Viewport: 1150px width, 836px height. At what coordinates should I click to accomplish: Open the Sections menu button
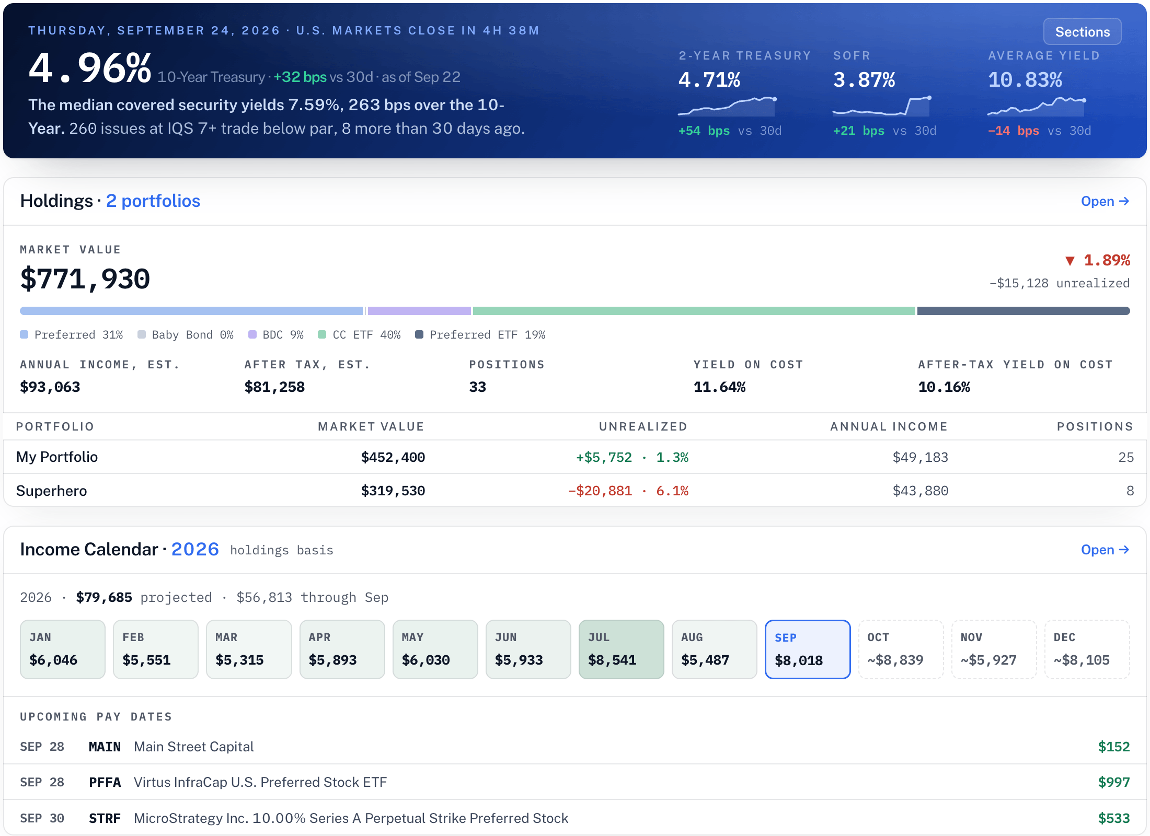point(1082,32)
